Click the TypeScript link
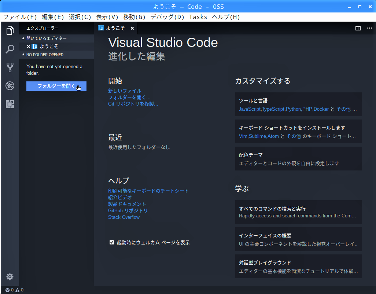376x294 pixels. (273, 109)
